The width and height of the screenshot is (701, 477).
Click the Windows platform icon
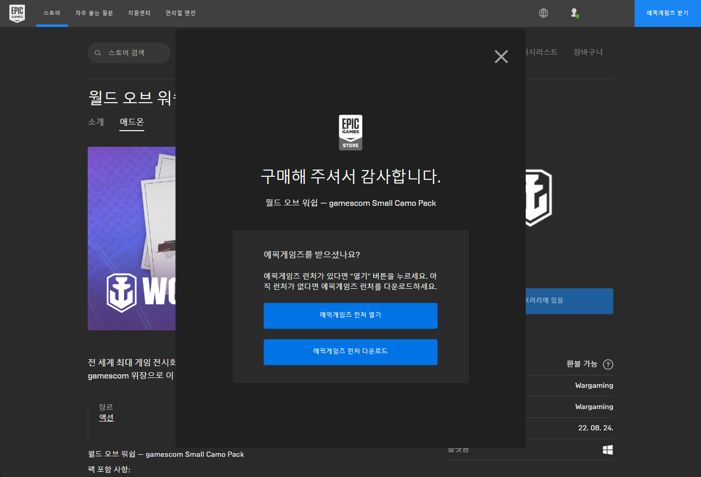click(x=608, y=450)
